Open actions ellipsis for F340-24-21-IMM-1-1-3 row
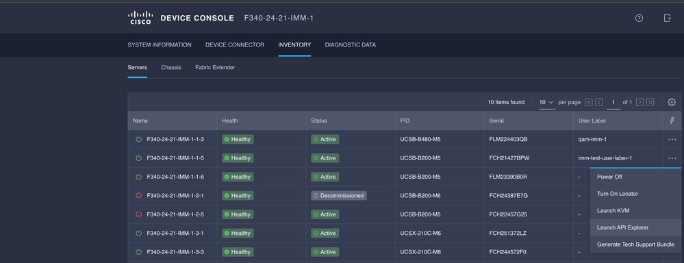684x263 pixels. 672,140
